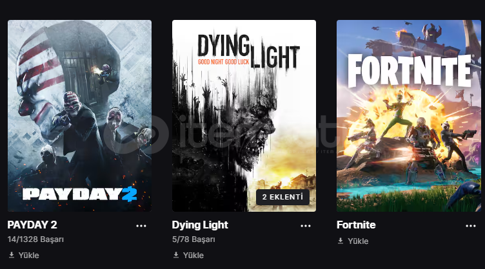This screenshot has width=485, height=269.
Task: Click the Fortnite game title text
Action: (356, 225)
